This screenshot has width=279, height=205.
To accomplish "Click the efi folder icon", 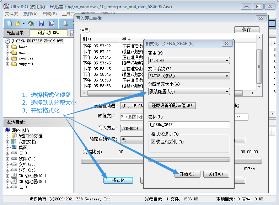I will pos(14,53).
